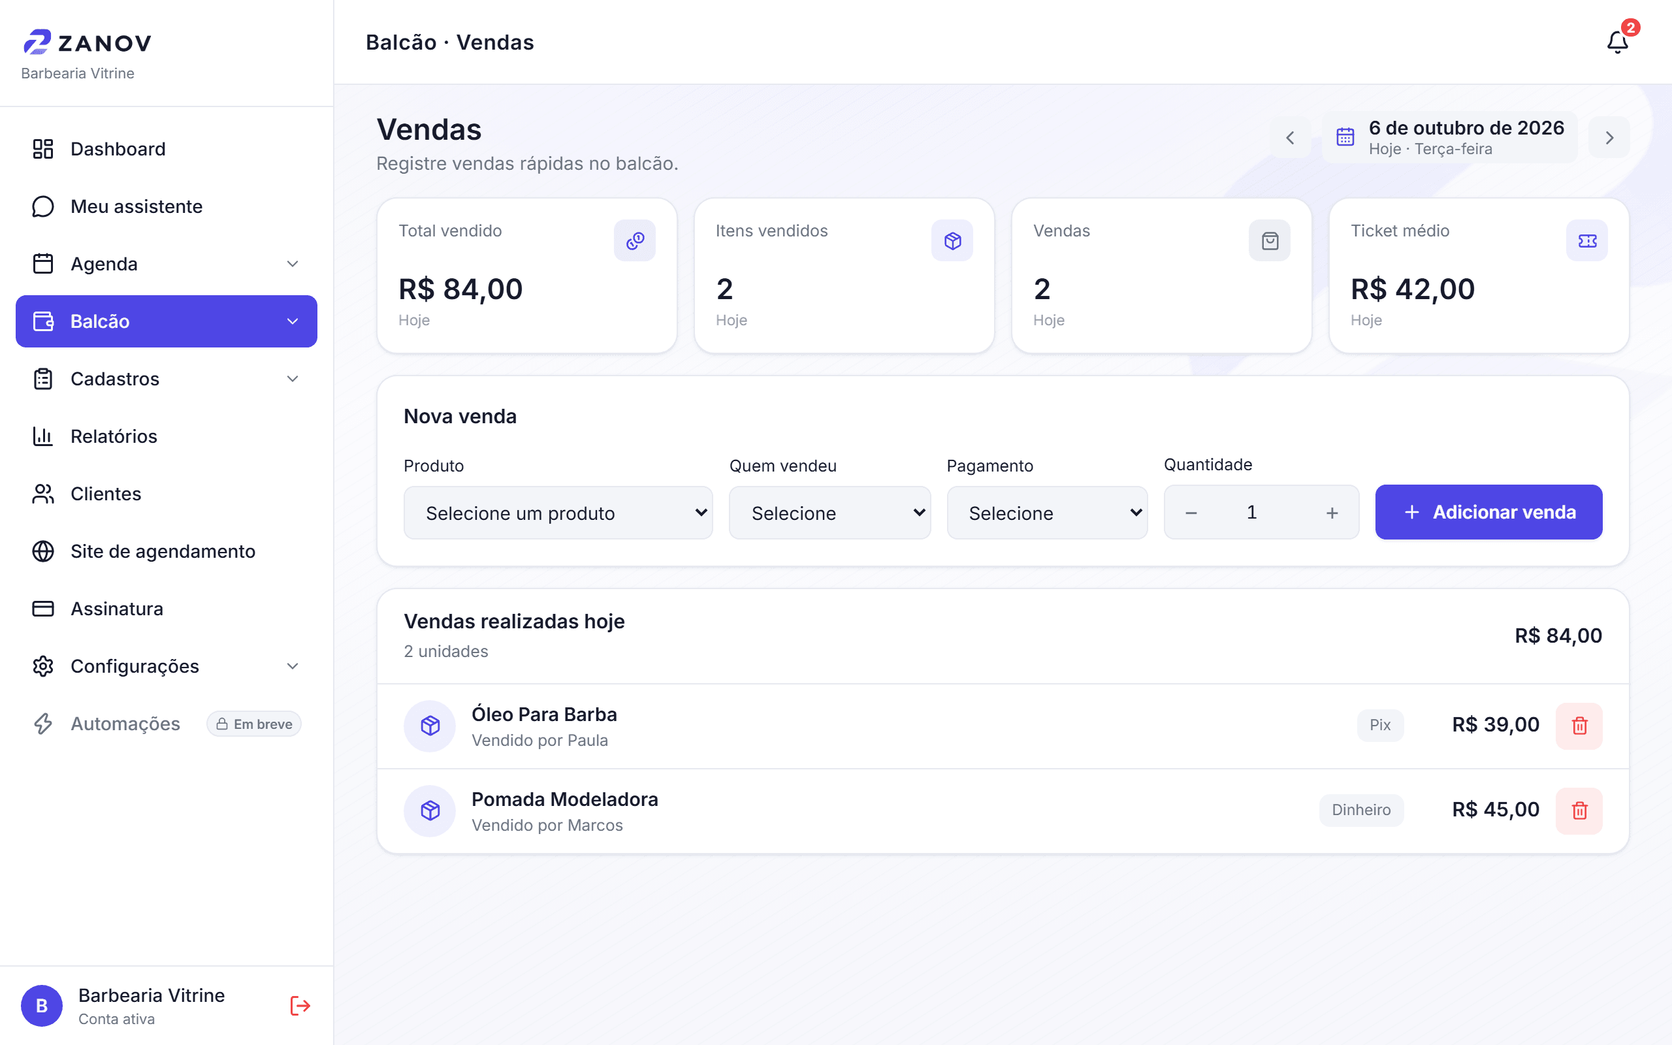Click the Itens vendidos box icon

pos(952,240)
